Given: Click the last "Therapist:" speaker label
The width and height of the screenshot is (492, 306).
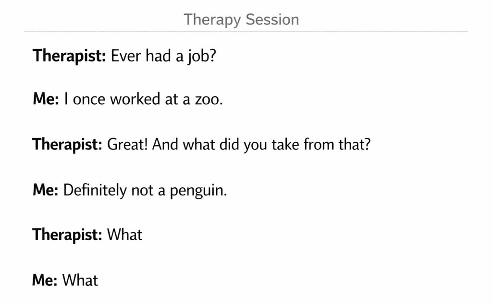Looking at the screenshot, I should coord(67,235).
